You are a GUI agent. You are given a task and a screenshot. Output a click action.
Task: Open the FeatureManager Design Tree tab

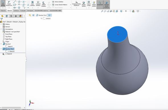pyautogui.click(x=2, y=16)
